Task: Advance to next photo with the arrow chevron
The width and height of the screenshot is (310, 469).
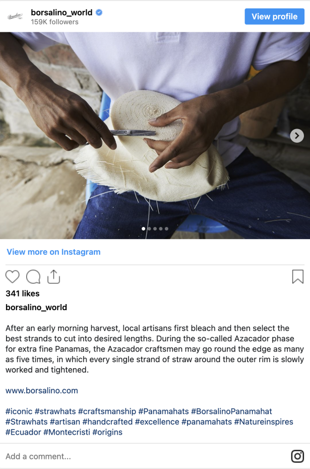Action: coord(297,136)
